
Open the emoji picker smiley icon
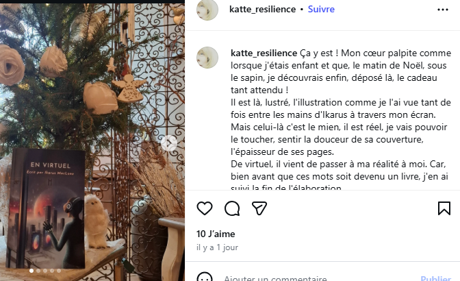coord(205,277)
